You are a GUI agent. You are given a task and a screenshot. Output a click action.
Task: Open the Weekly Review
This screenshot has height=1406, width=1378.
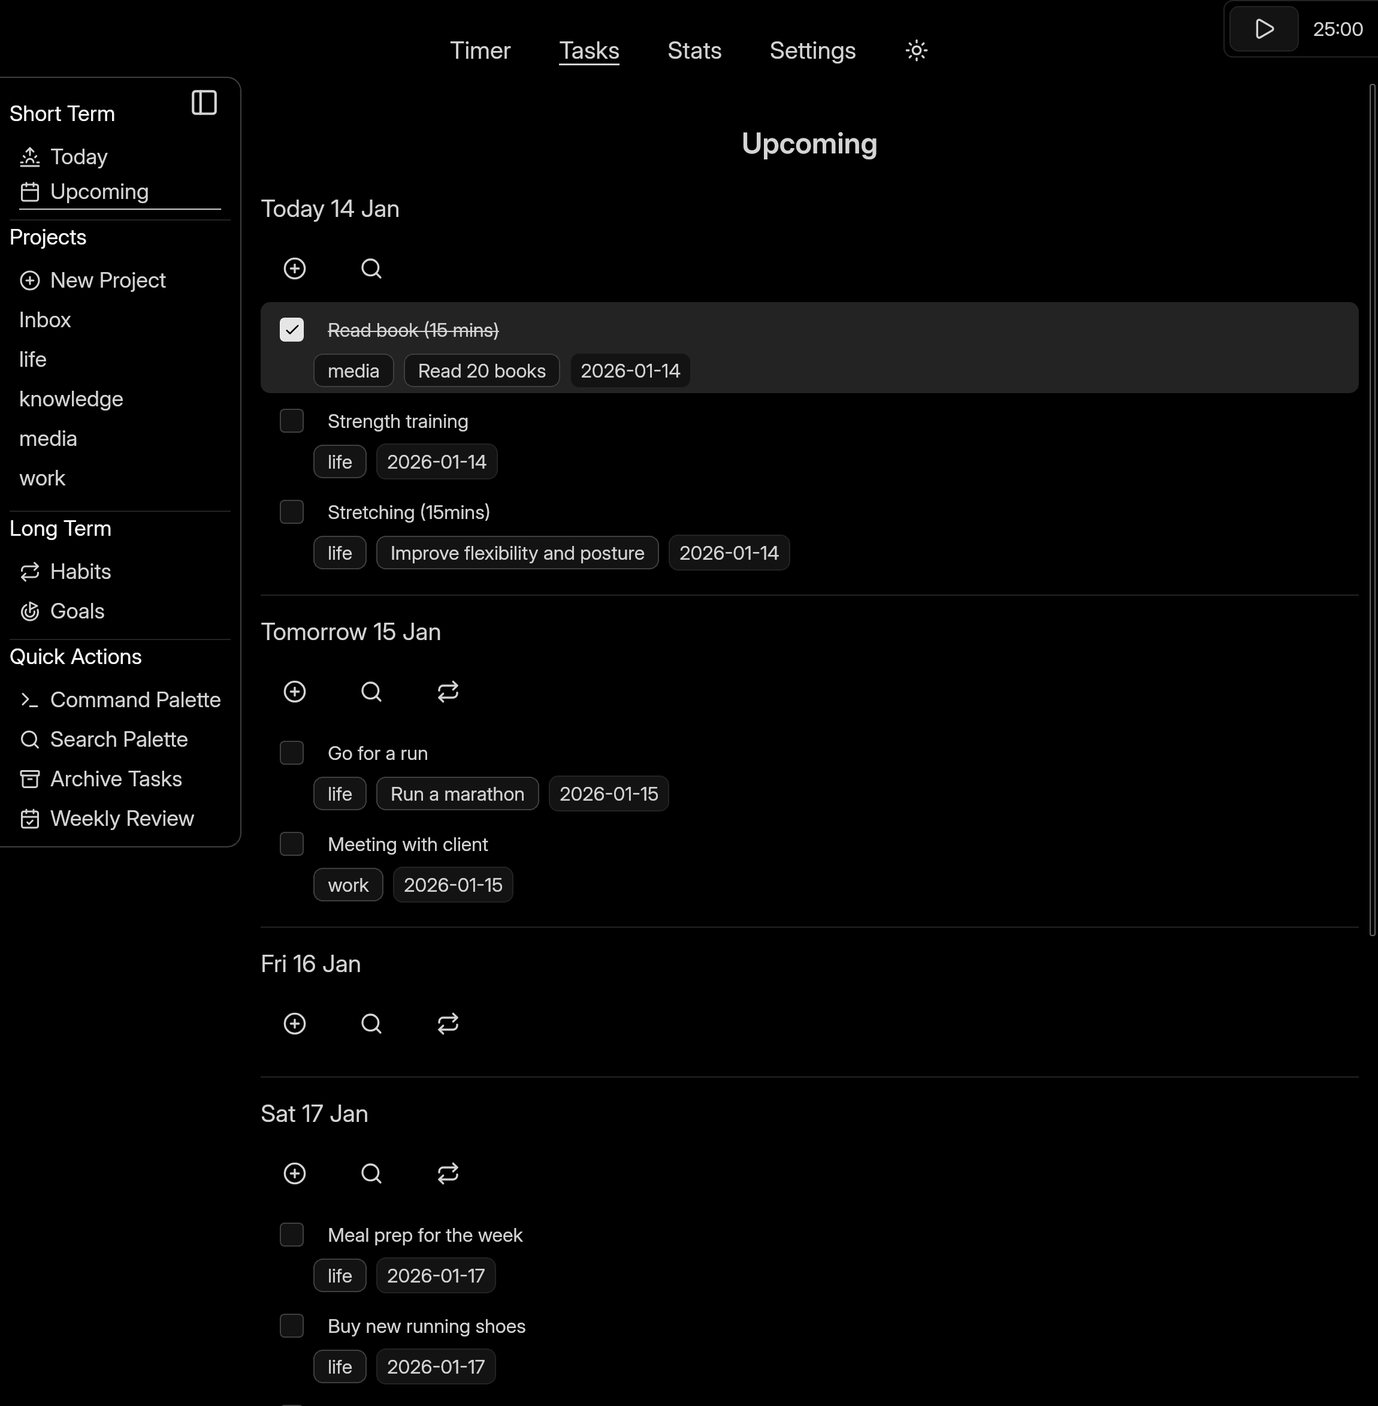120,818
